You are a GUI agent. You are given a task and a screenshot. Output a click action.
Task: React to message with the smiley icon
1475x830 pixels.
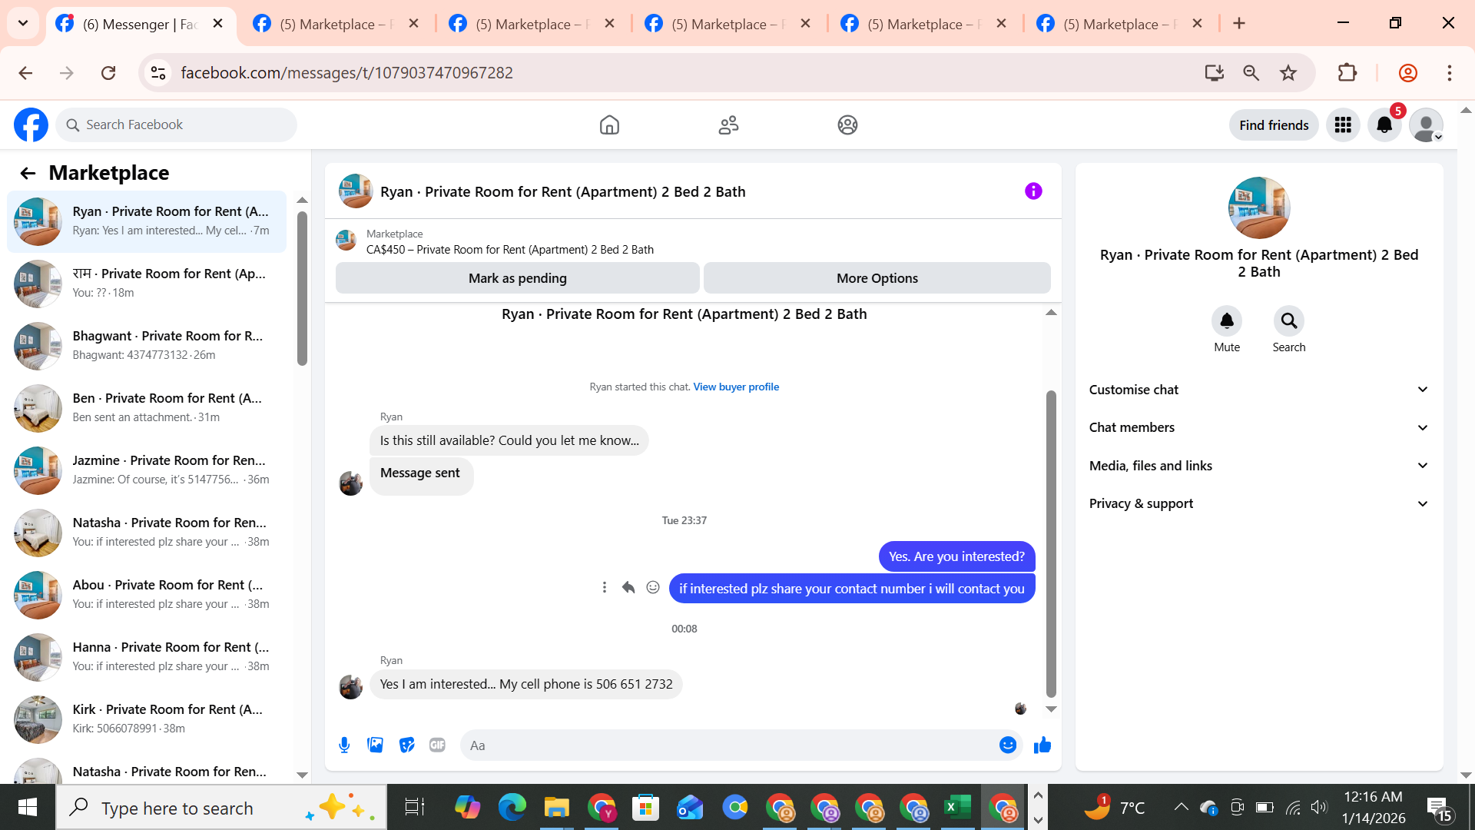pyautogui.click(x=653, y=588)
